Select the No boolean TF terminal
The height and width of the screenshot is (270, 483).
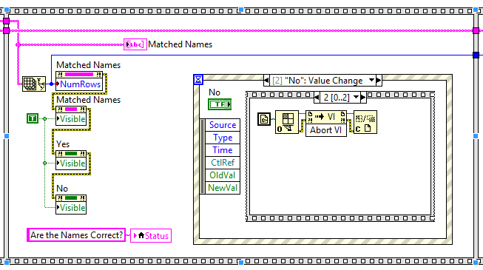coord(220,104)
